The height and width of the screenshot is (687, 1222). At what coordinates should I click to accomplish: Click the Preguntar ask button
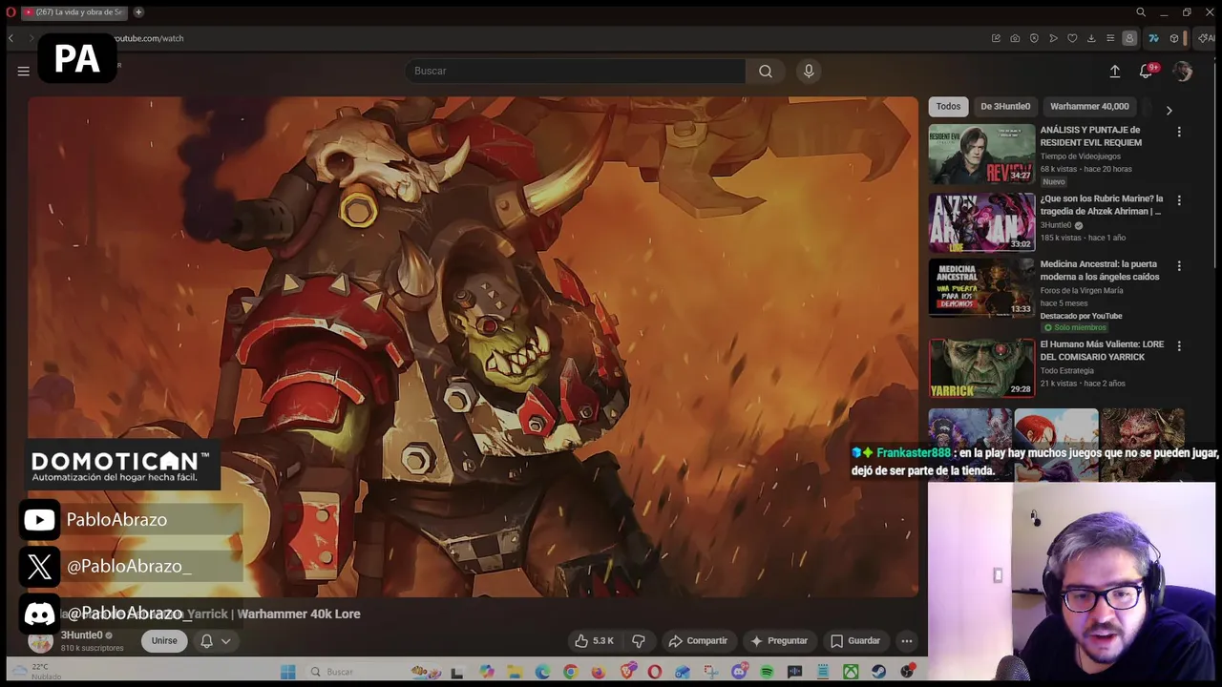pos(779,641)
